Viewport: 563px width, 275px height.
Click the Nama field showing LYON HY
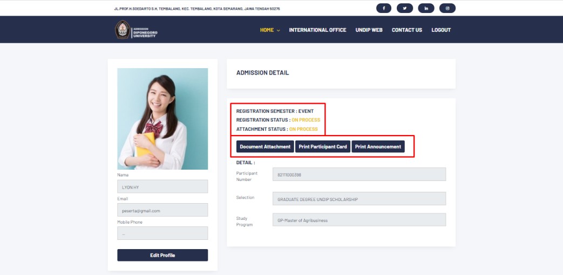[162, 187]
